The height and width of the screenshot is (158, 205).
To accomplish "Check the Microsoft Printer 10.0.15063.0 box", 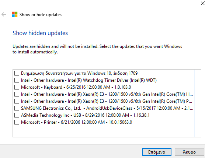I will [x=17, y=122].
